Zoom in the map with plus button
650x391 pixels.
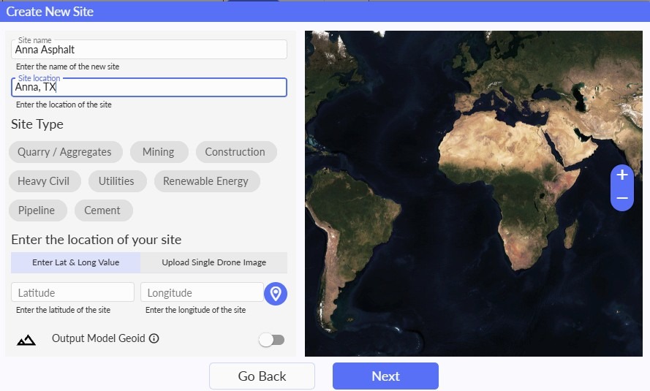(x=621, y=175)
